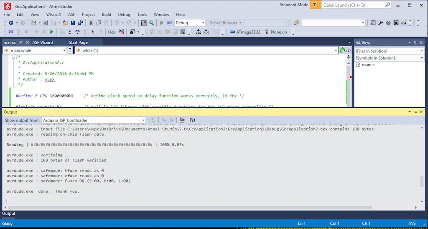Click the Undo arrow icon
The width and height of the screenshot is (428, 229).
(117, 23)
